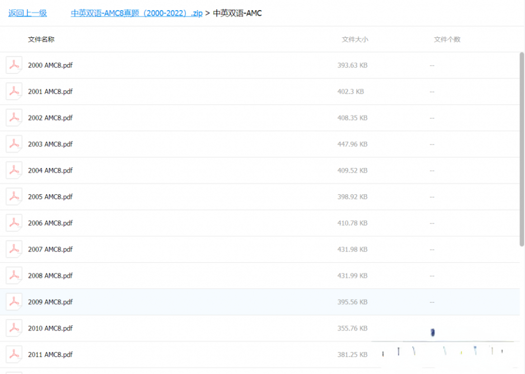525x374 pixels.
Task: Click the PDF icon for 2010 AMC8.pdf
Action: (x=14, y=328)
